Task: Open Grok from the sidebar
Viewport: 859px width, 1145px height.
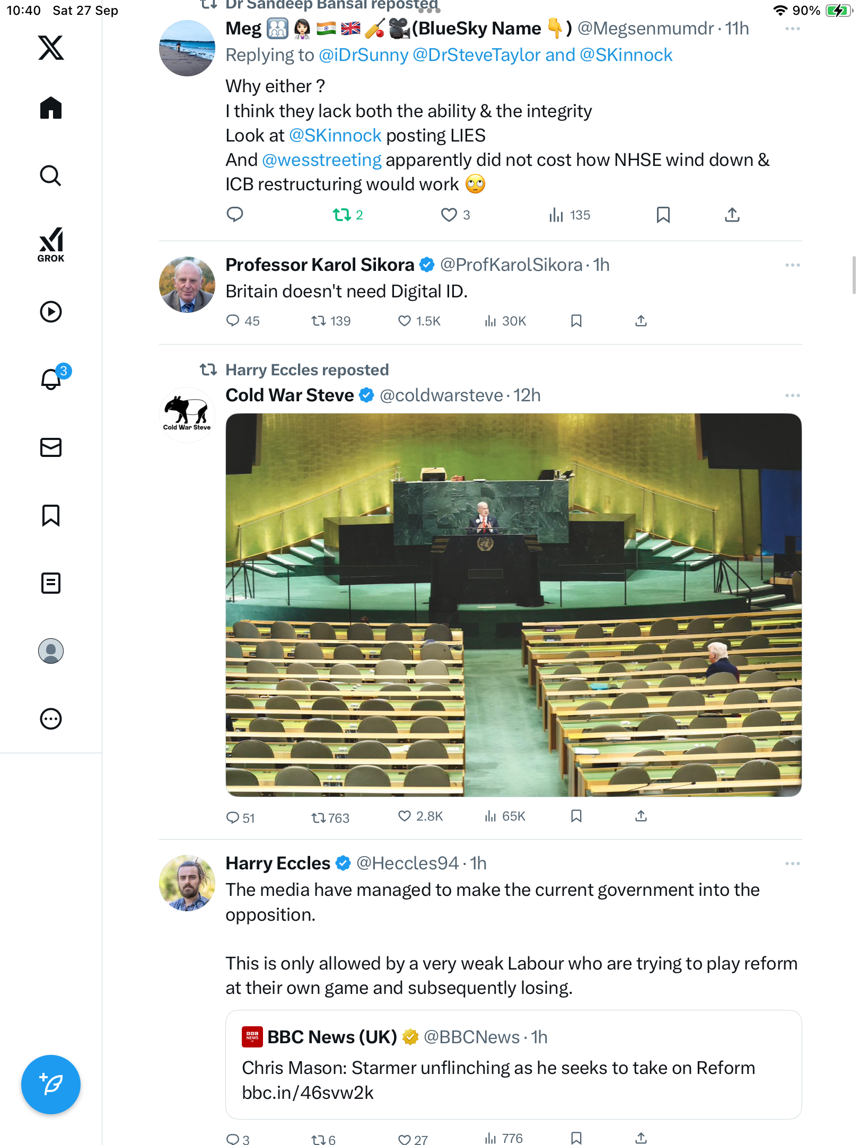Action: (51, 245)
